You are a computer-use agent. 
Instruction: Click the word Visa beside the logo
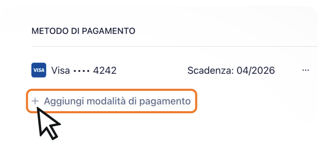60,70
